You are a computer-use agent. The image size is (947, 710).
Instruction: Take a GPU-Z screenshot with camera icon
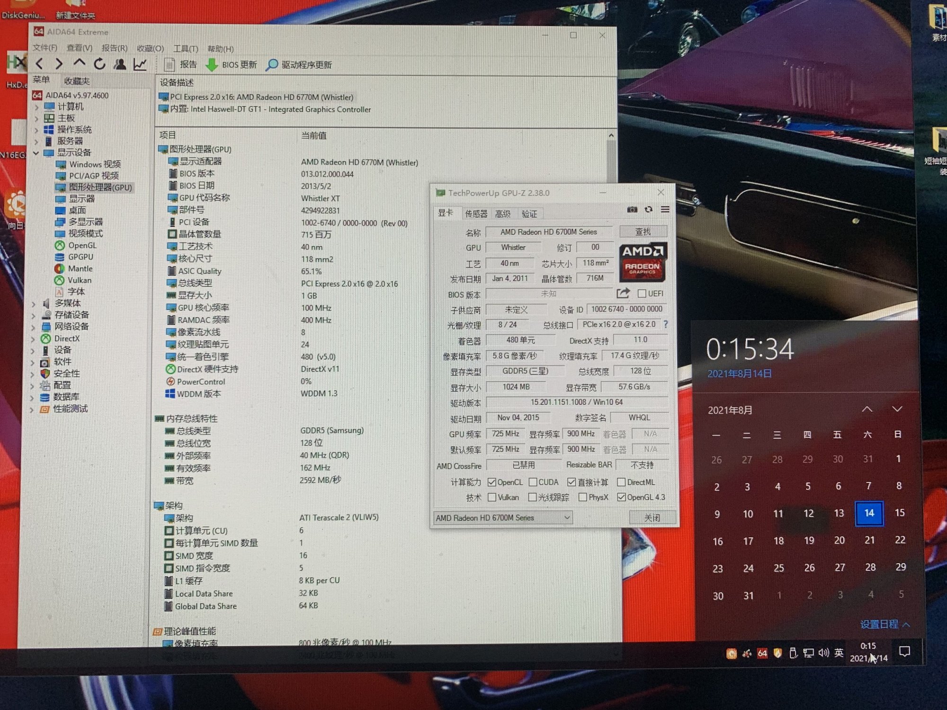(x=632, y=209)
